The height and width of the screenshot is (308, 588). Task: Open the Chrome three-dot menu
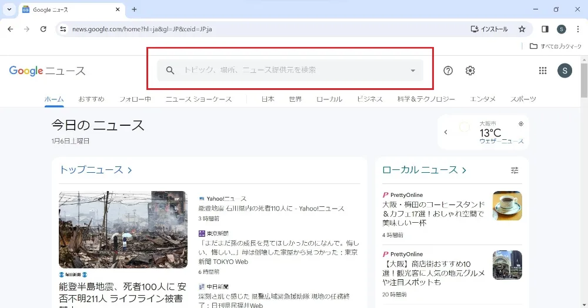(577, 29)
